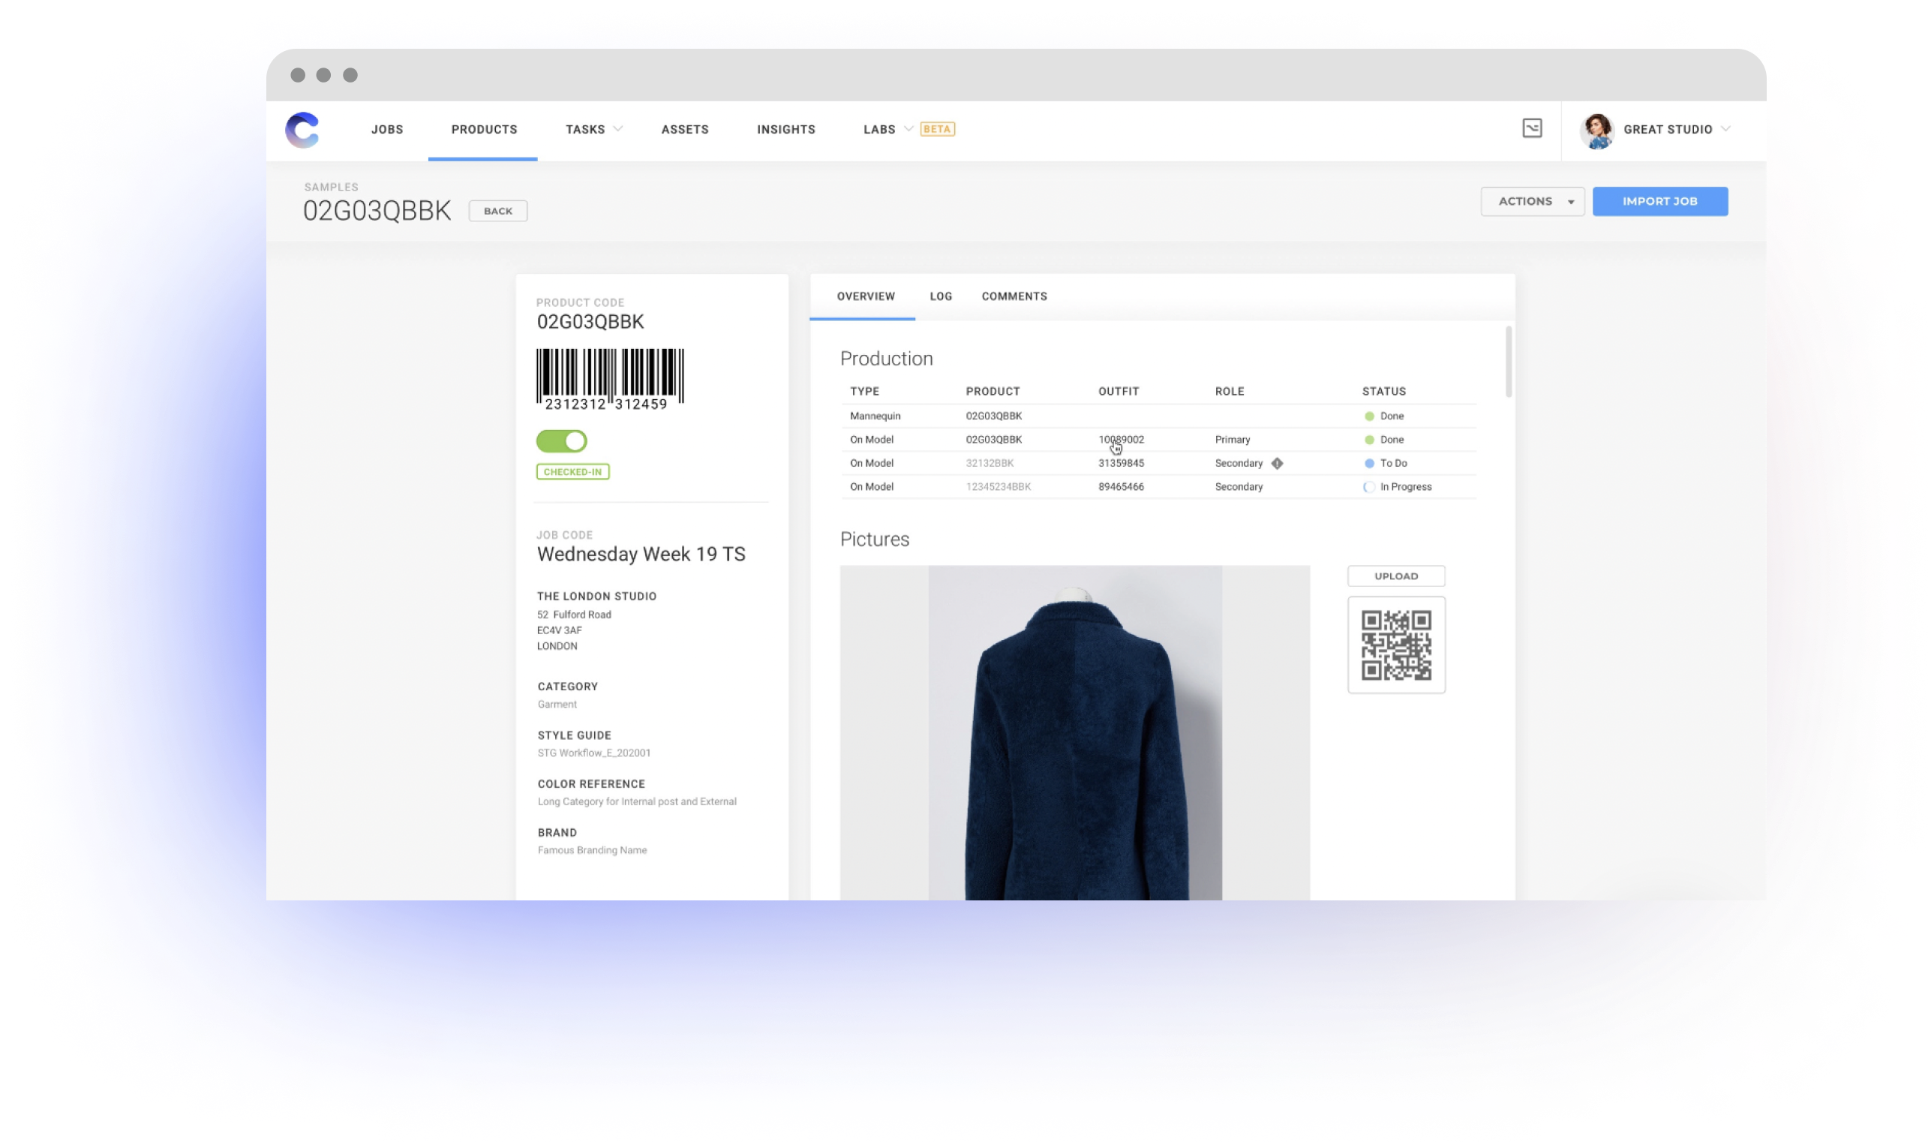Open the Actions dropdown button
1928x1148 pixels.
[1532, 201]
